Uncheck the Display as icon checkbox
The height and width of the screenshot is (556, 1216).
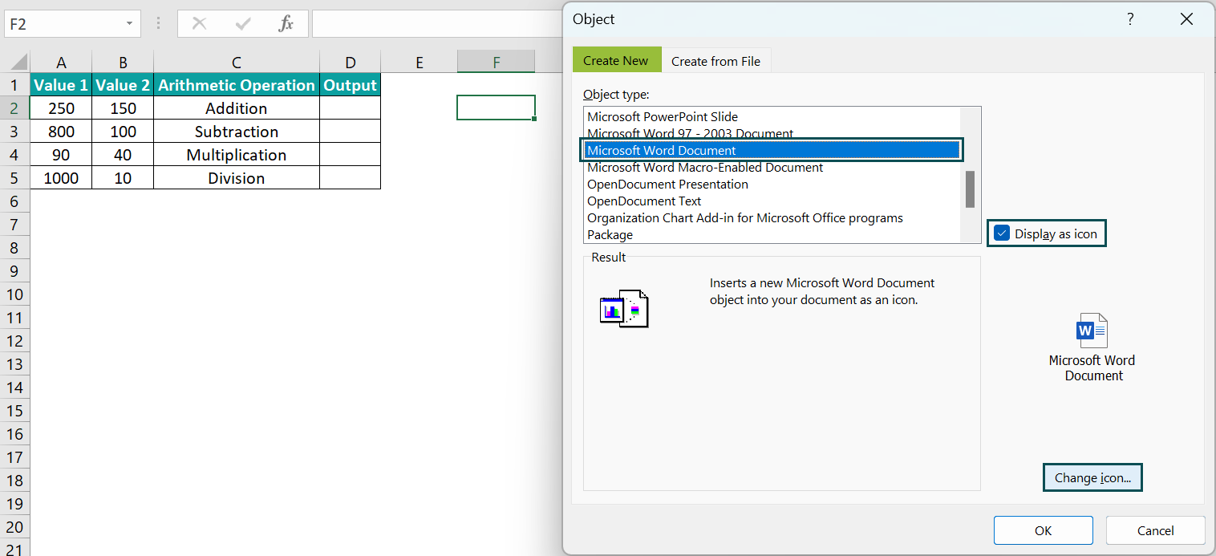[1001, 233]
